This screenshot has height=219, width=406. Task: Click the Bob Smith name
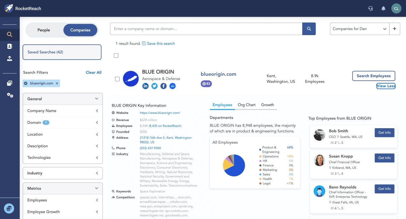click(x=338, y=131)
